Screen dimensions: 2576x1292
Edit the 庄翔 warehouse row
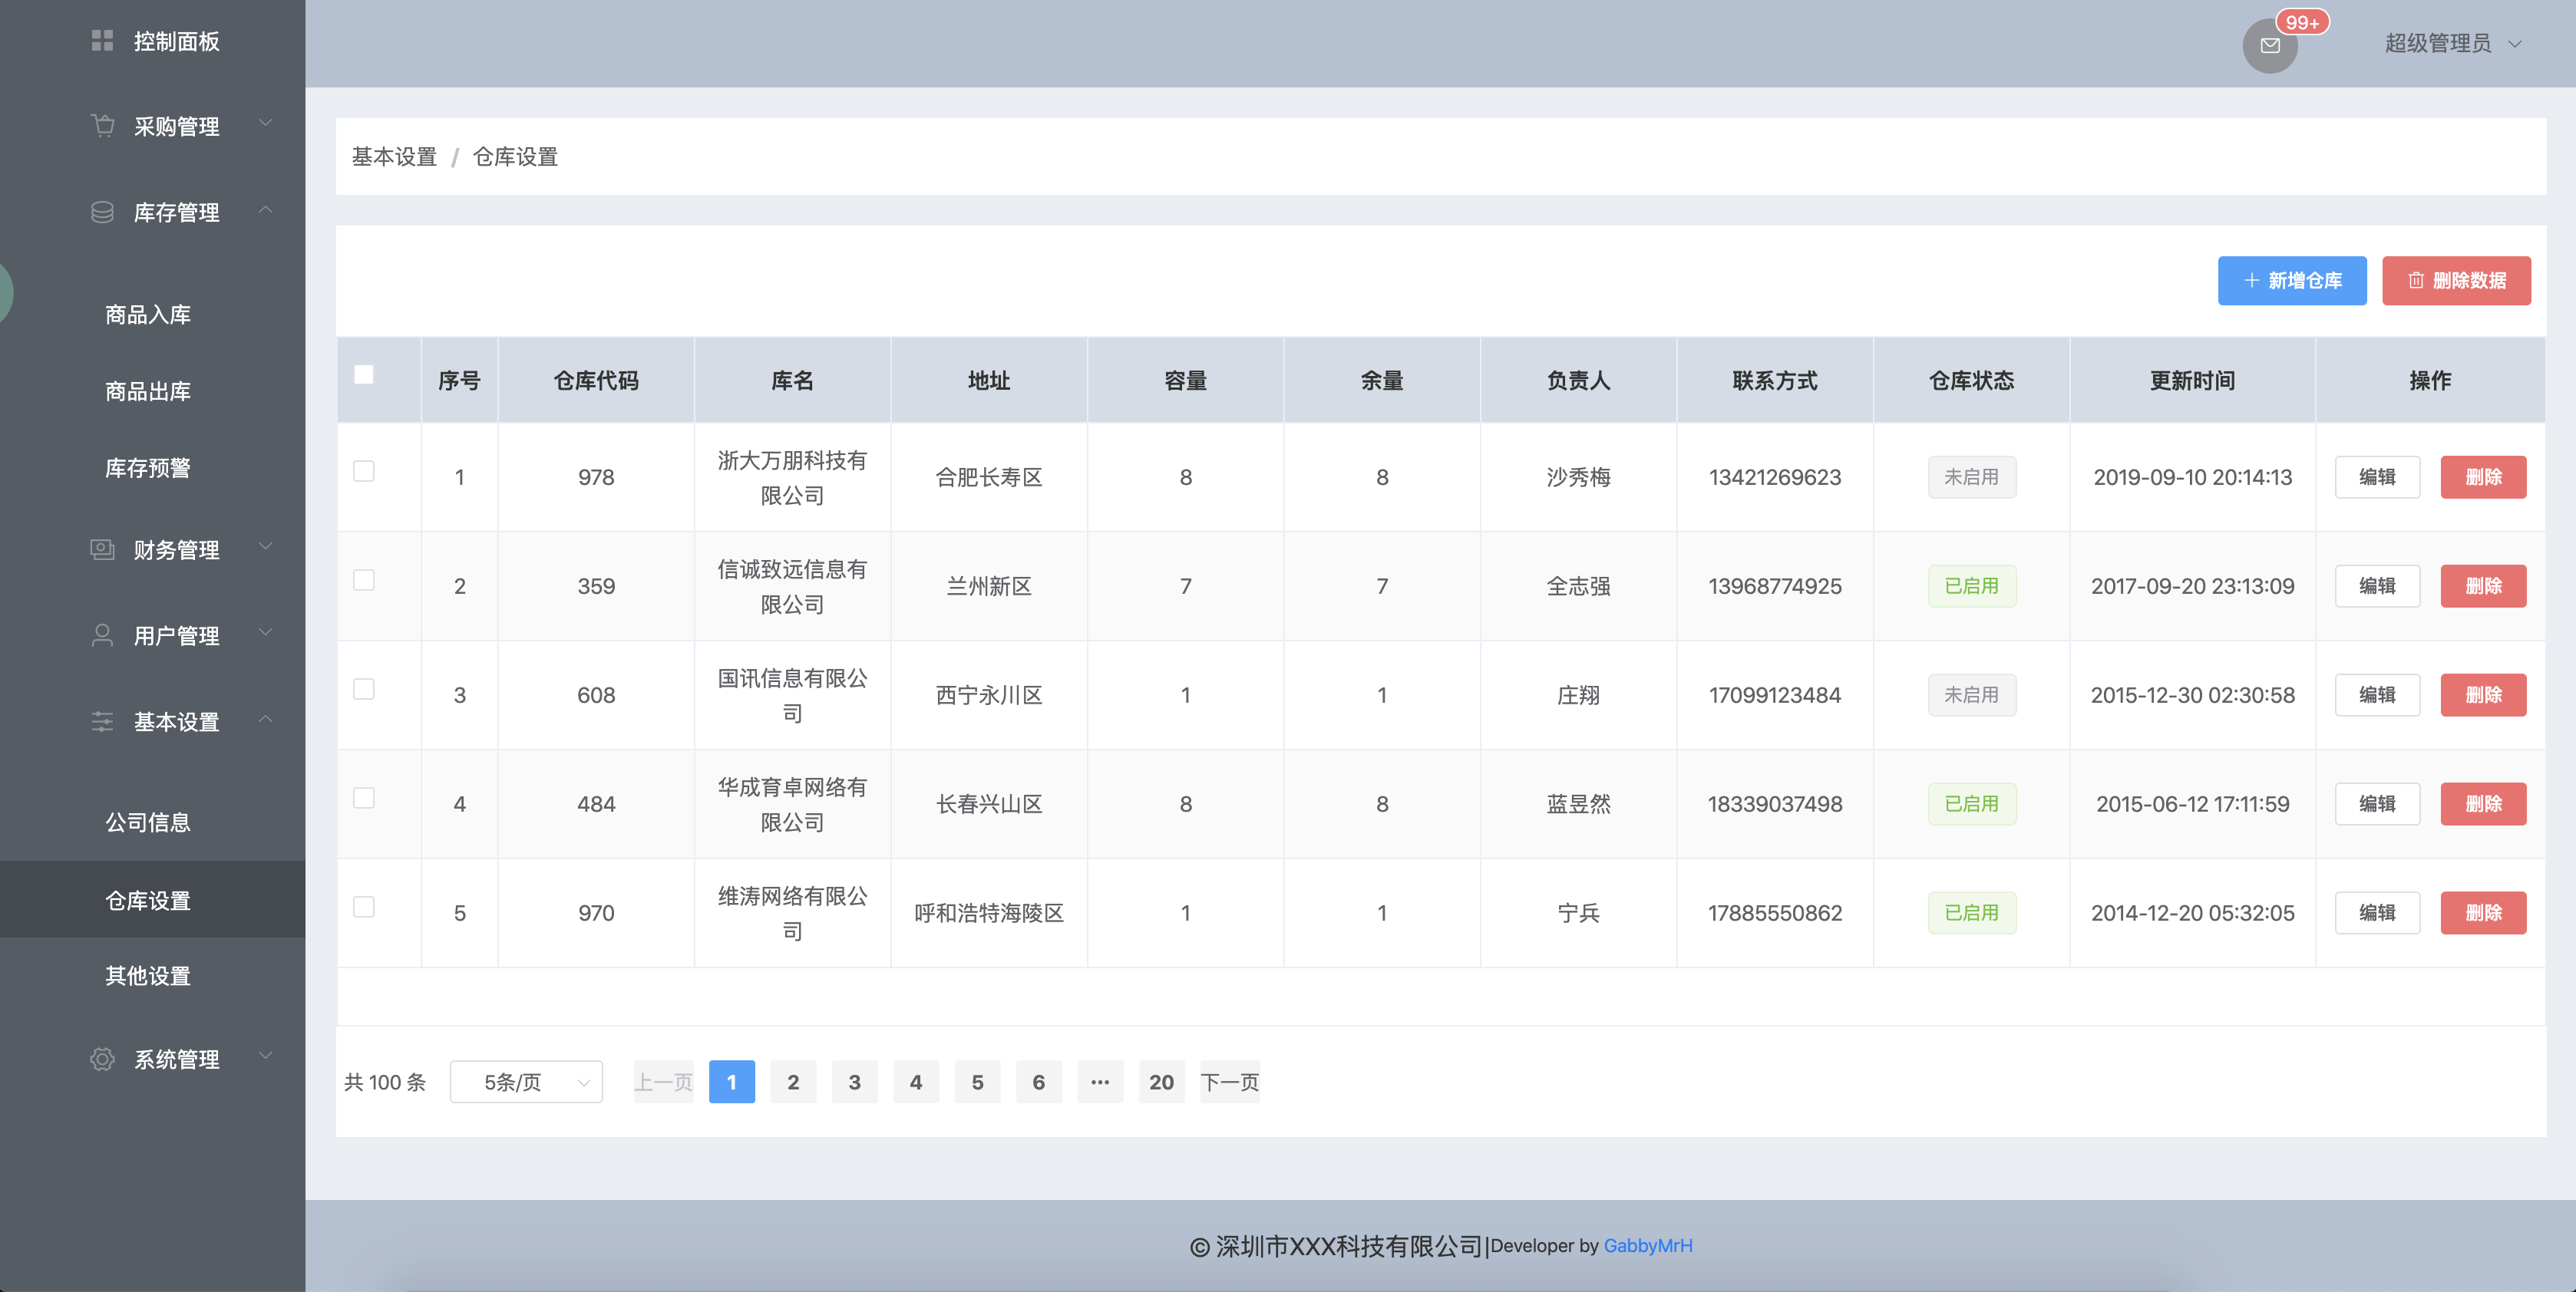2377,694
